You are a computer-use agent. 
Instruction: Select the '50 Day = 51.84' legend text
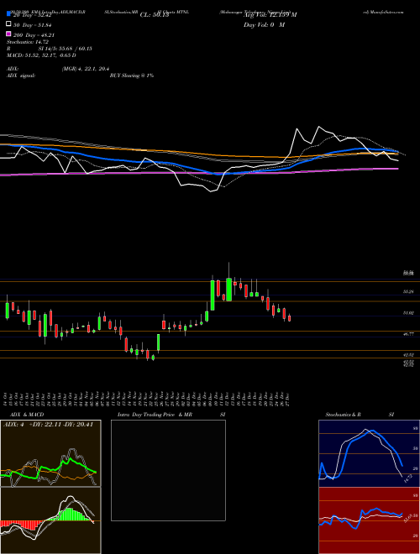point(33,24)
